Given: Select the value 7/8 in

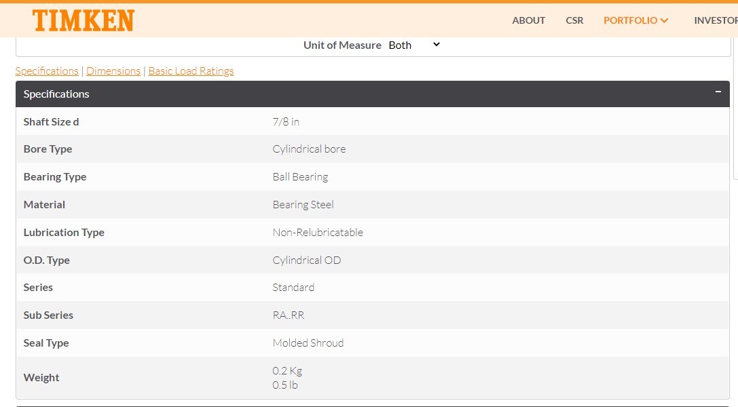Looking at the screenshot, I should (286, 121).
